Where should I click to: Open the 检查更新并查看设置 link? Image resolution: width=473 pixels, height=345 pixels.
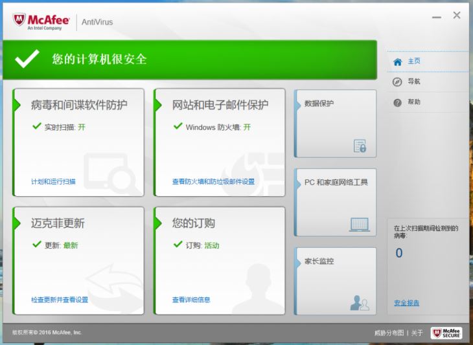click(60, 300)
